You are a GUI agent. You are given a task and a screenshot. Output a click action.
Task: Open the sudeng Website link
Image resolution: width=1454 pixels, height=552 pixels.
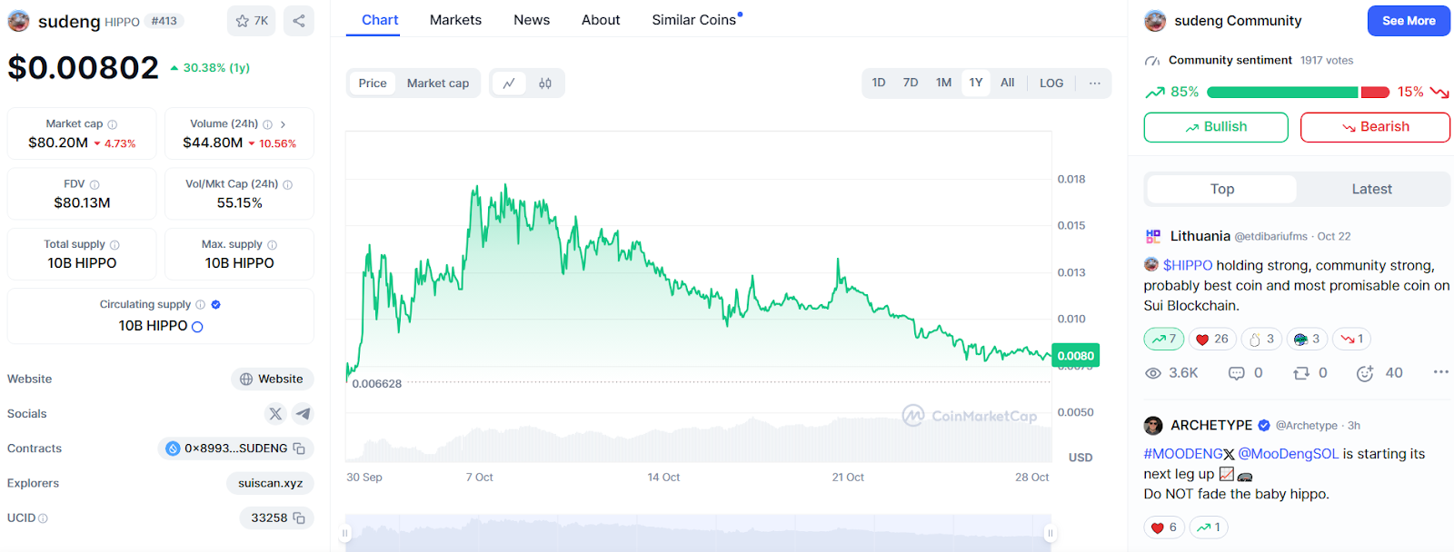(272, 379)
